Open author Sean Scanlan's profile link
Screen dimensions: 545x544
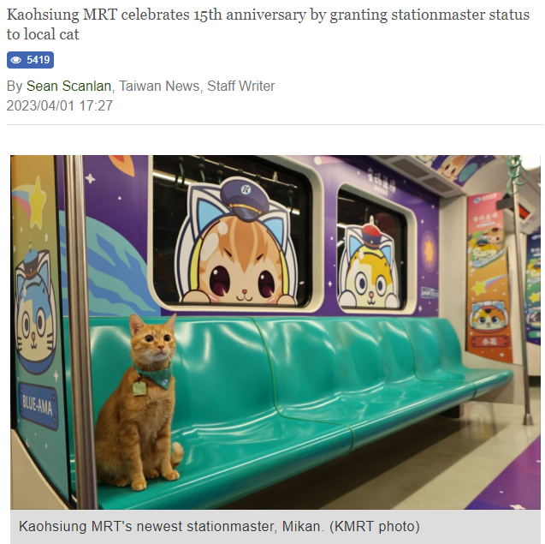pos(68,86)
